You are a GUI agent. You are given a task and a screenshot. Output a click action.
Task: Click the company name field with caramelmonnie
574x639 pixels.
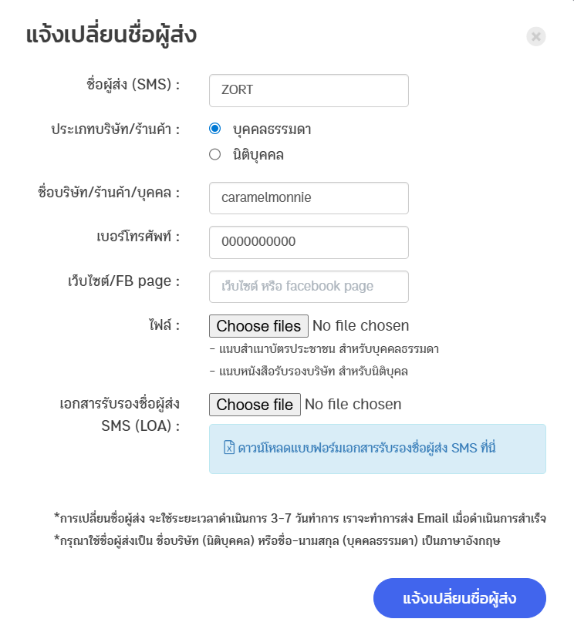coord(309,198)
